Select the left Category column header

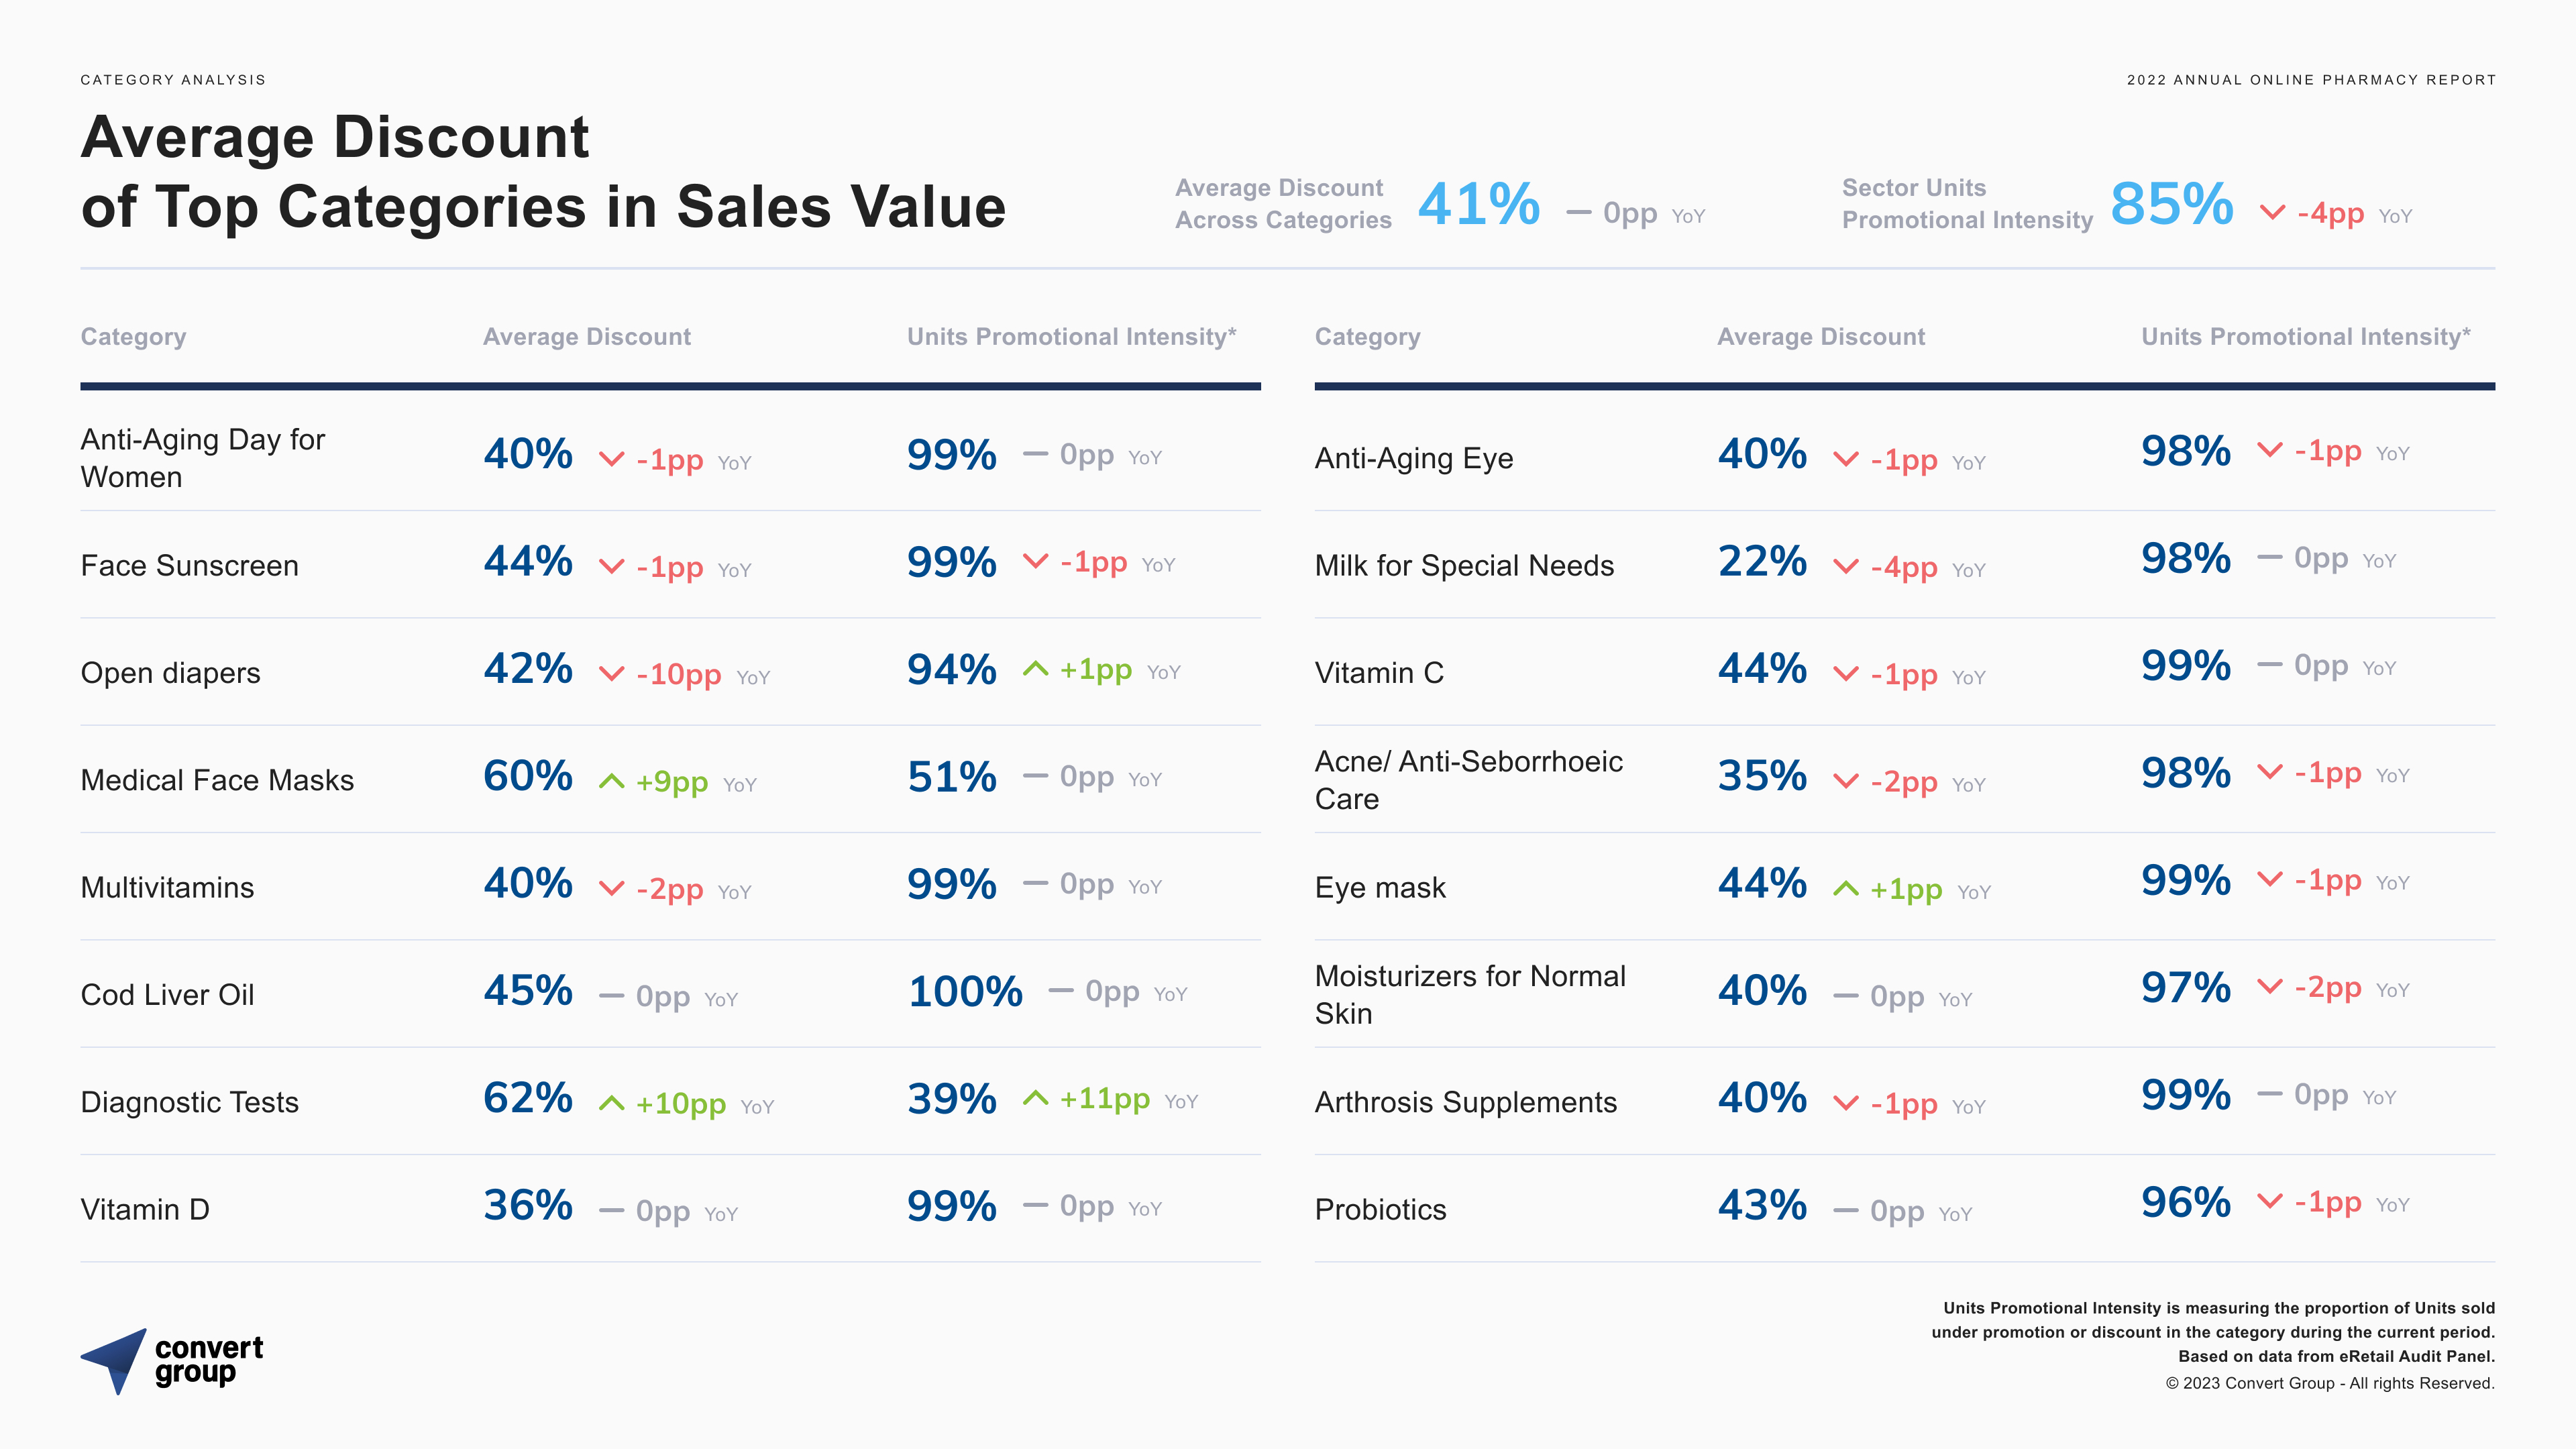(133, 337)
